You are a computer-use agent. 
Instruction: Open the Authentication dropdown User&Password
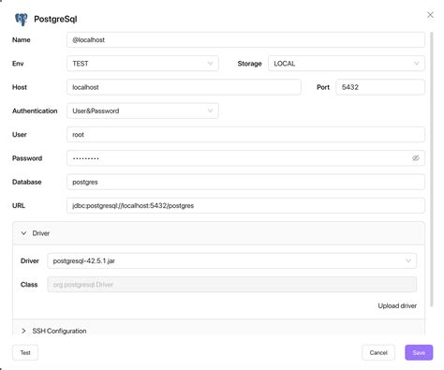coord(142,111)
